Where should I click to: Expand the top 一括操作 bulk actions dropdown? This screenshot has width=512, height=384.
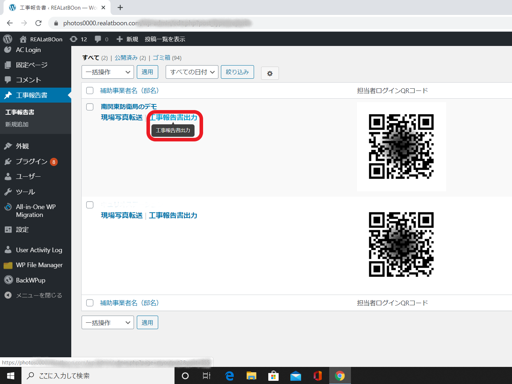click(x=108, y=72)
